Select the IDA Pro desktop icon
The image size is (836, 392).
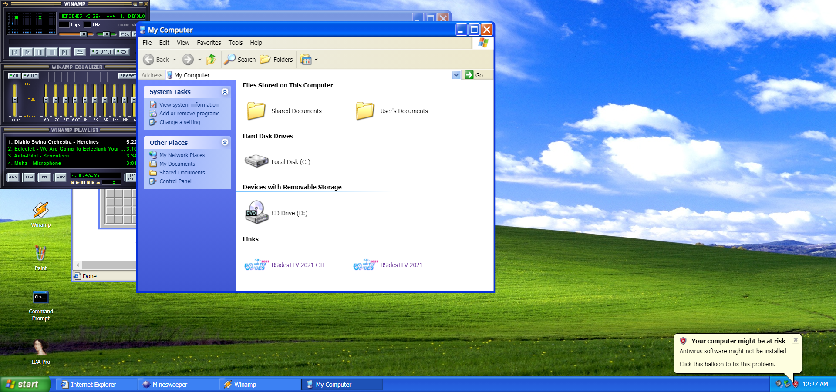(40, 348)
